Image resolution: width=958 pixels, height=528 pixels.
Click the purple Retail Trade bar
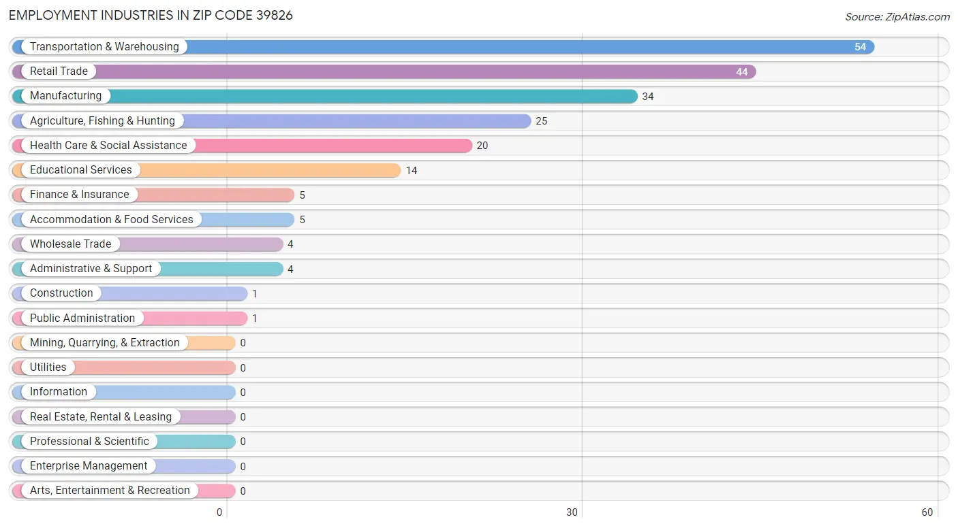point(384,71)
